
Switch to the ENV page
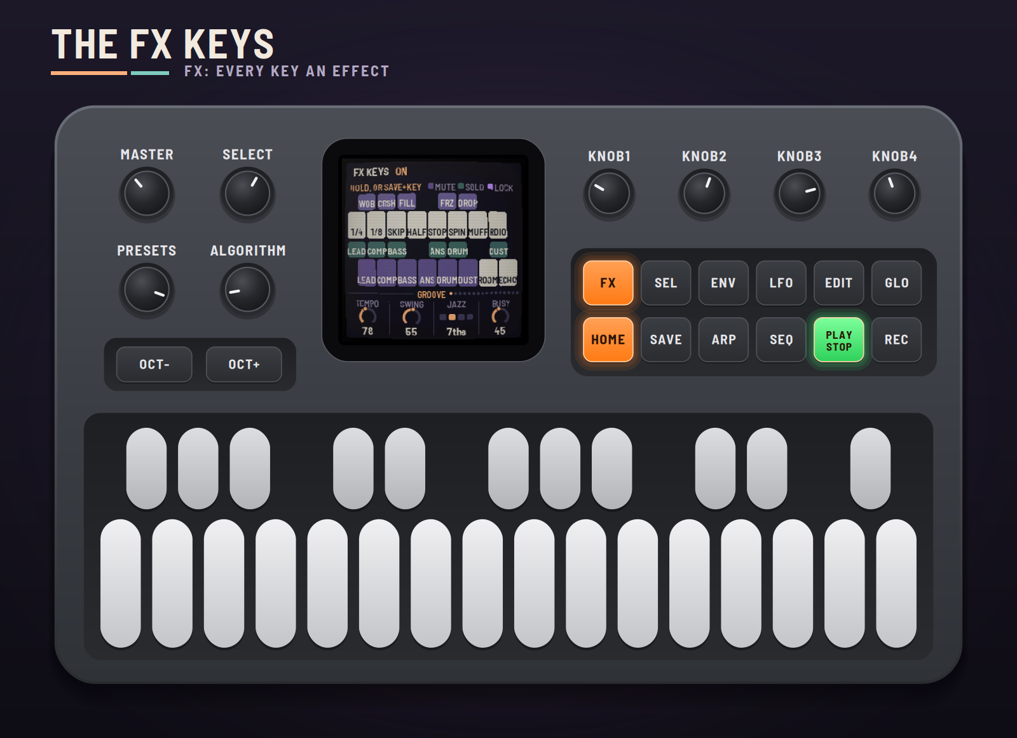(723, 283)
